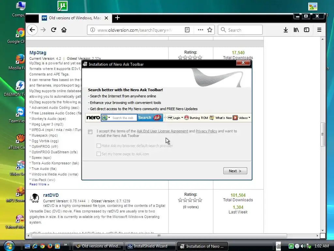Image resolution: width=334 pixels, height=251 pixels.
Task: Open the page actions three-dot menu
Action: 201,30
